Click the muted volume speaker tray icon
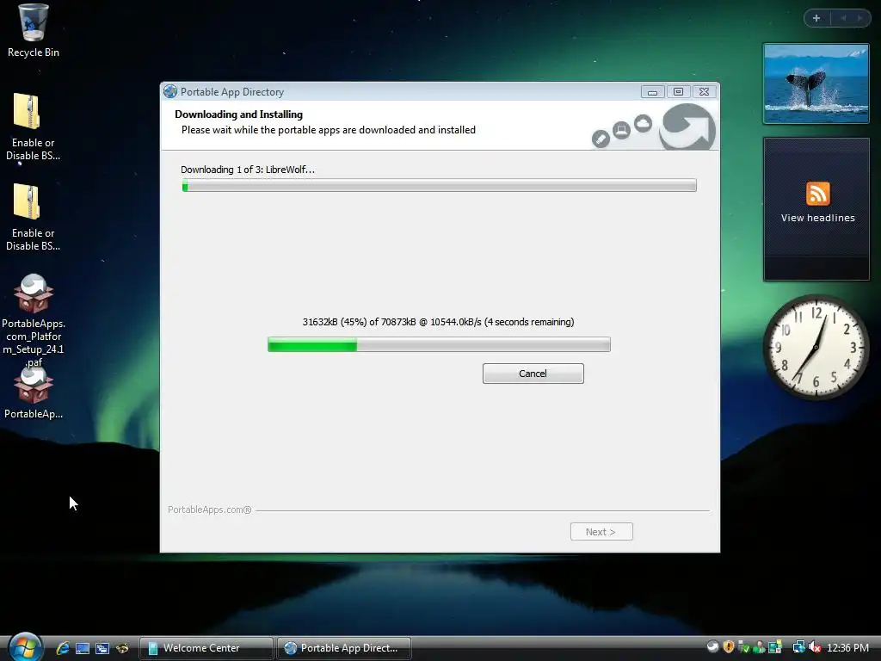 point(815,647)
